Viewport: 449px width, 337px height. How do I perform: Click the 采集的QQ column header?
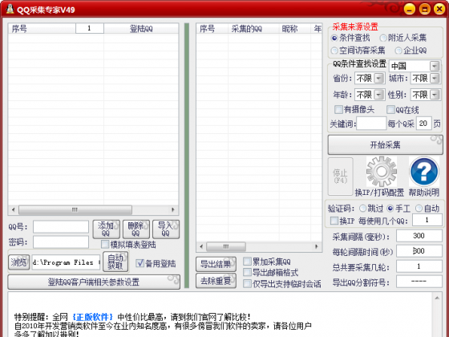253,29
